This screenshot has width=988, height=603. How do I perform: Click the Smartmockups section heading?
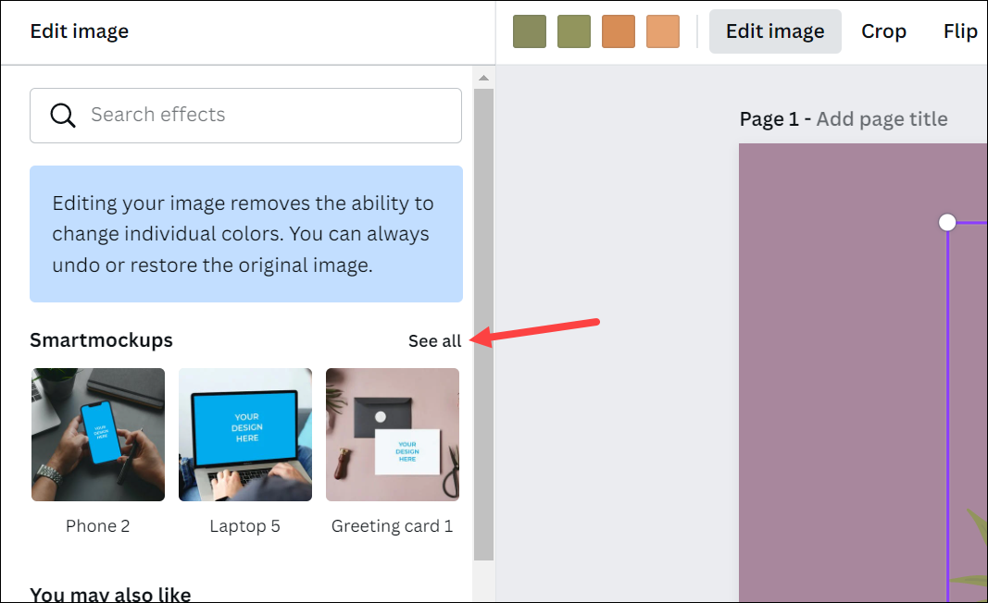(101, 340)
